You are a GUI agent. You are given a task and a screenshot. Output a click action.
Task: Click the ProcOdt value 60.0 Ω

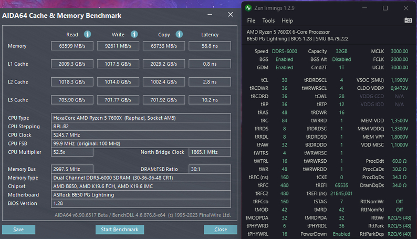click(399, 161)
